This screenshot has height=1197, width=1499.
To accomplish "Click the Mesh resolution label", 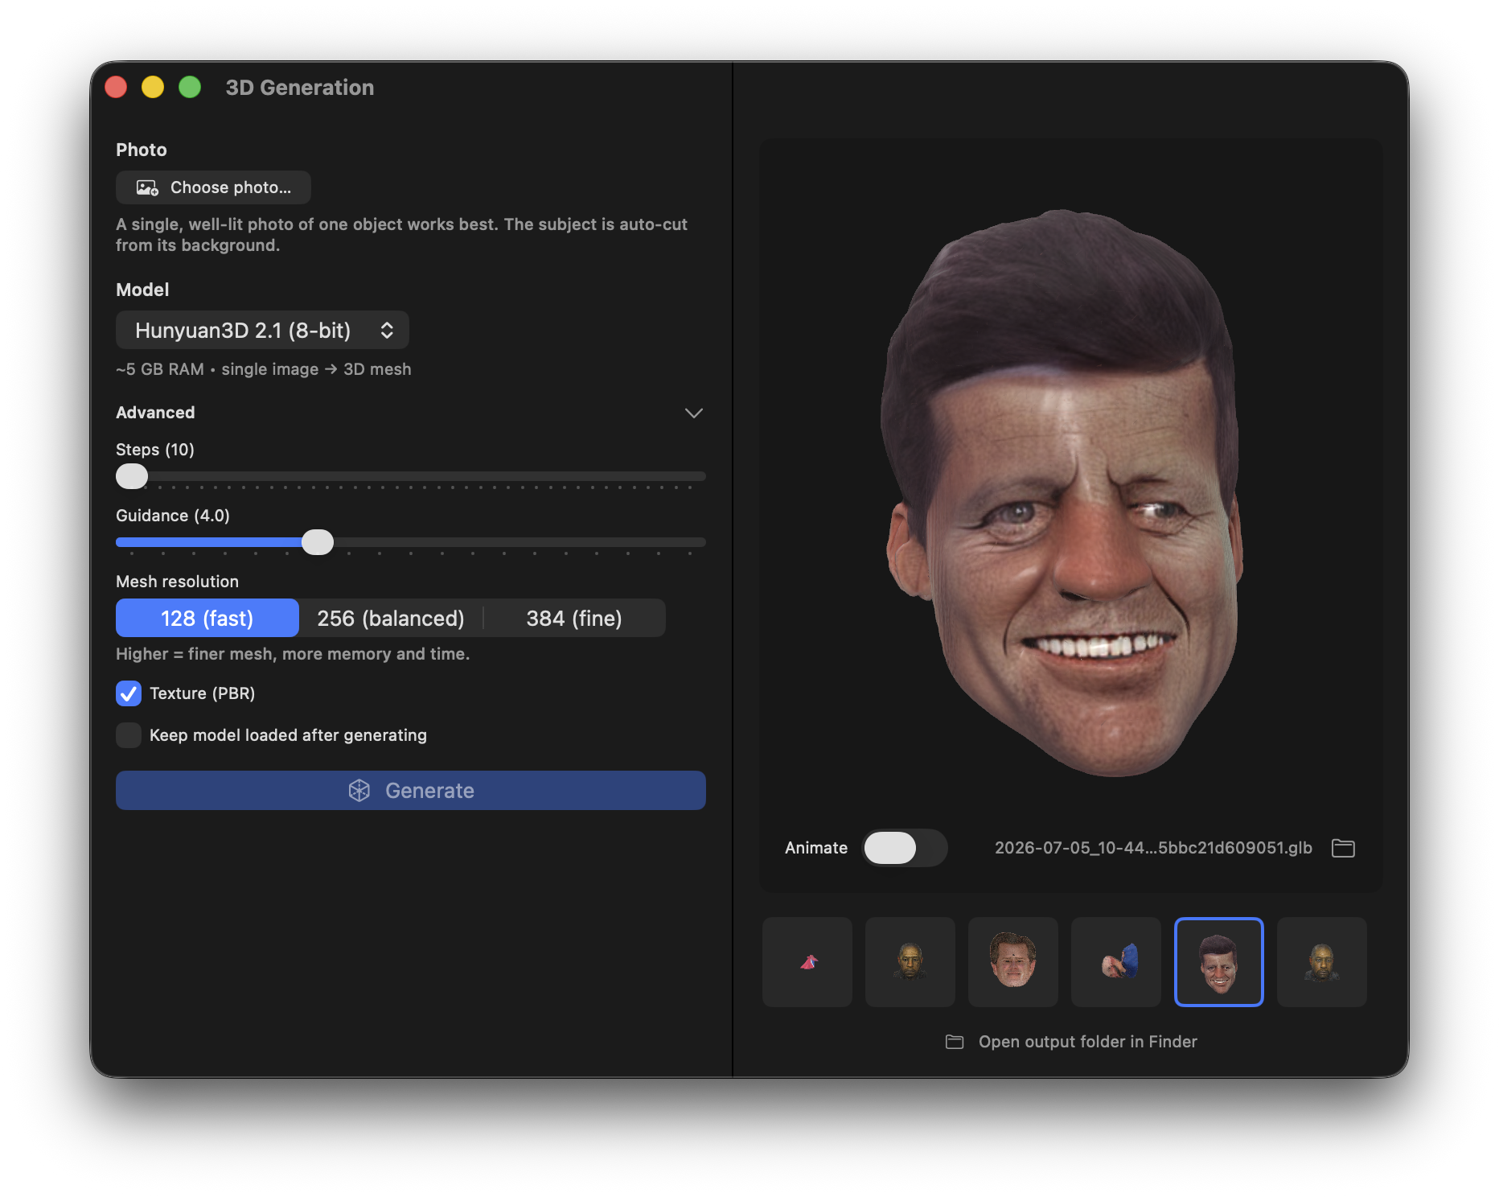I will (177, 582).
